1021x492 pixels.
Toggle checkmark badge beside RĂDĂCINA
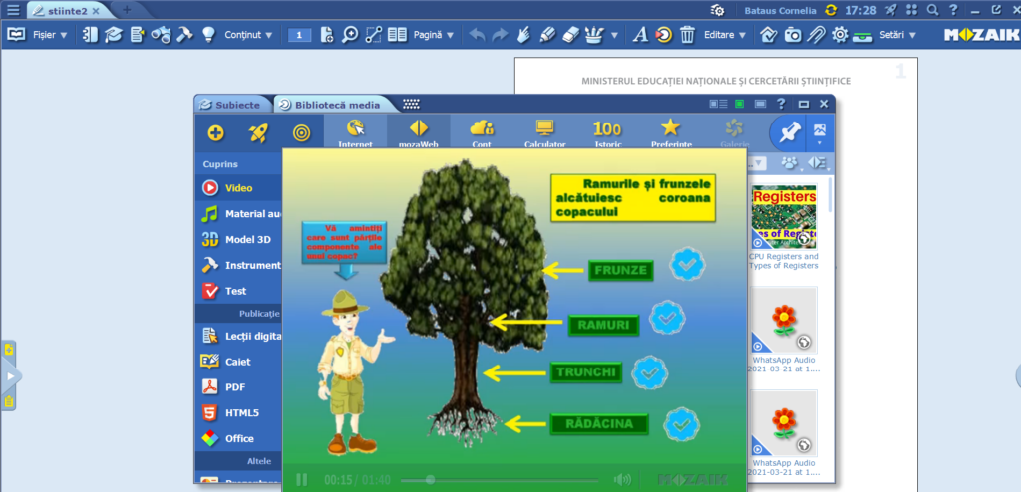coord(681,422)
